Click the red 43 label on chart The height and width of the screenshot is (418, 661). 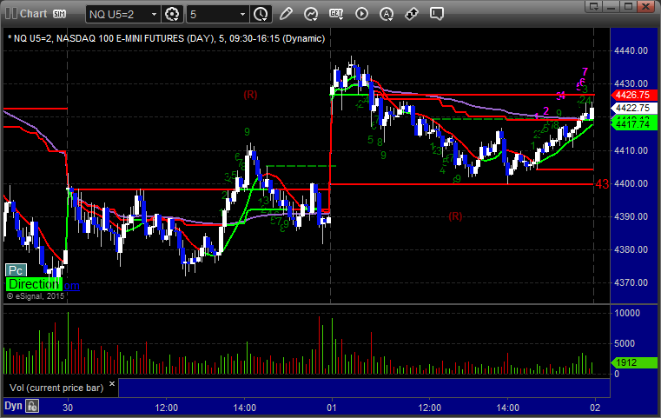pos(602,184)
